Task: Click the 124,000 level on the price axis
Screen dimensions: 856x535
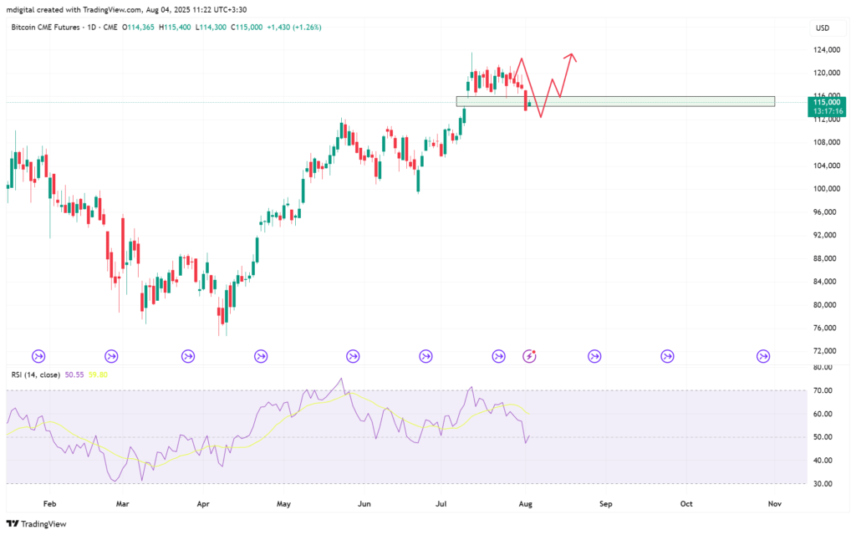Action: (827, 49)
